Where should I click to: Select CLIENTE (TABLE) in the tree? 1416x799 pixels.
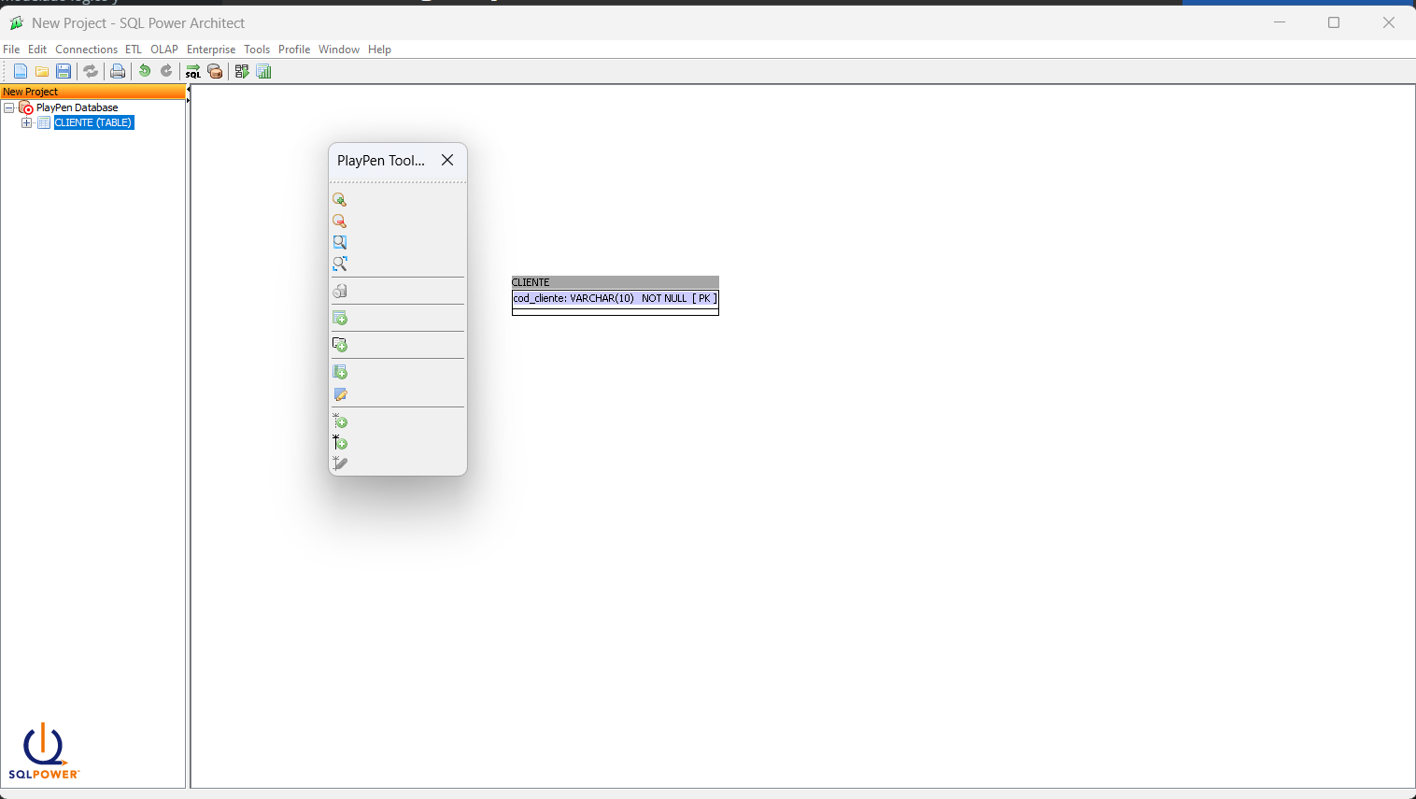93,122
